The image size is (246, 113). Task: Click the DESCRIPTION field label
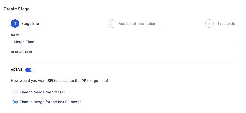point(22,52)
